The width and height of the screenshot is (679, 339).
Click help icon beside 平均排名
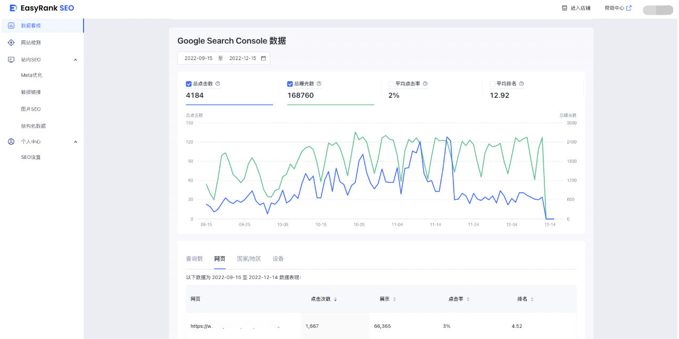click(521, 83)
